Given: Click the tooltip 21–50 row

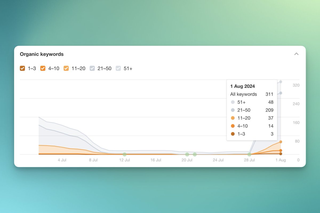Looking at the screenshot, I should pyautogui.click(x=252, y=110).
